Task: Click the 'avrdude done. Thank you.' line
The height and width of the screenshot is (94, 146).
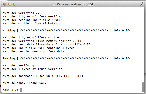Action: 24,83
